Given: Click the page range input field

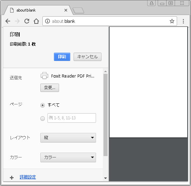Looking at the screenshot, I should pos(72,118).
